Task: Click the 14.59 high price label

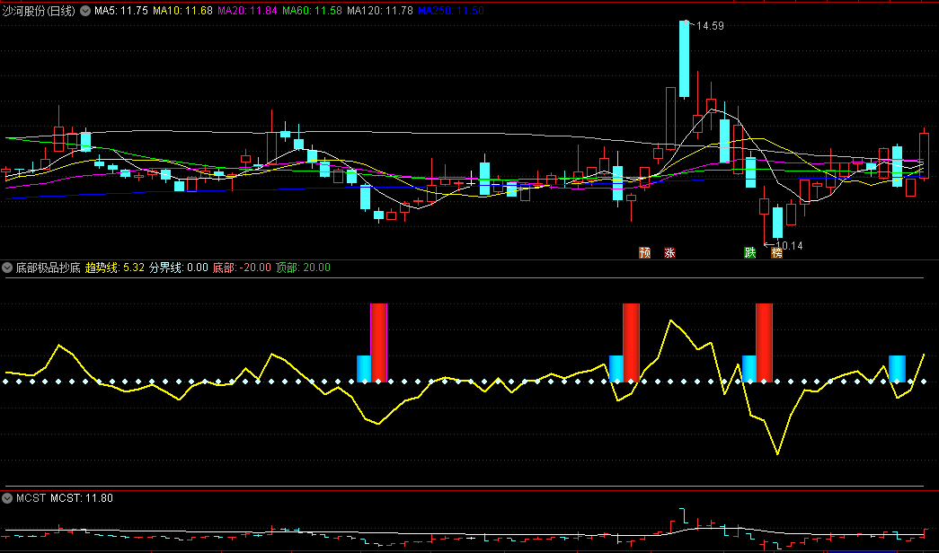Action: 710,26
